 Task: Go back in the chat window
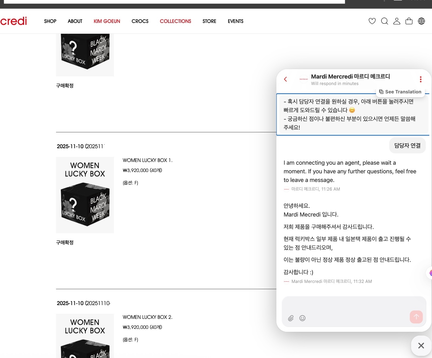click(285, 79)
